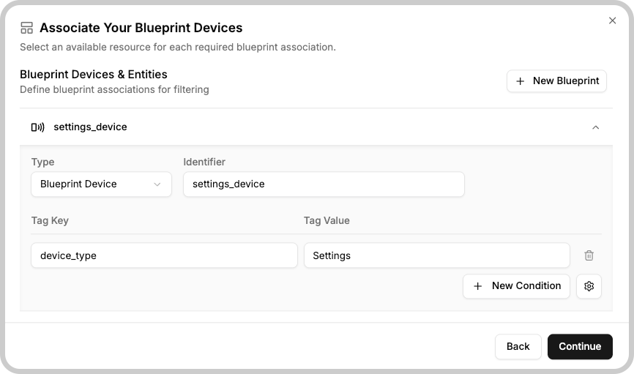Delete the device_type tag row with trash icon
This screenshot has height=374, width=634.
pos(589,255)
